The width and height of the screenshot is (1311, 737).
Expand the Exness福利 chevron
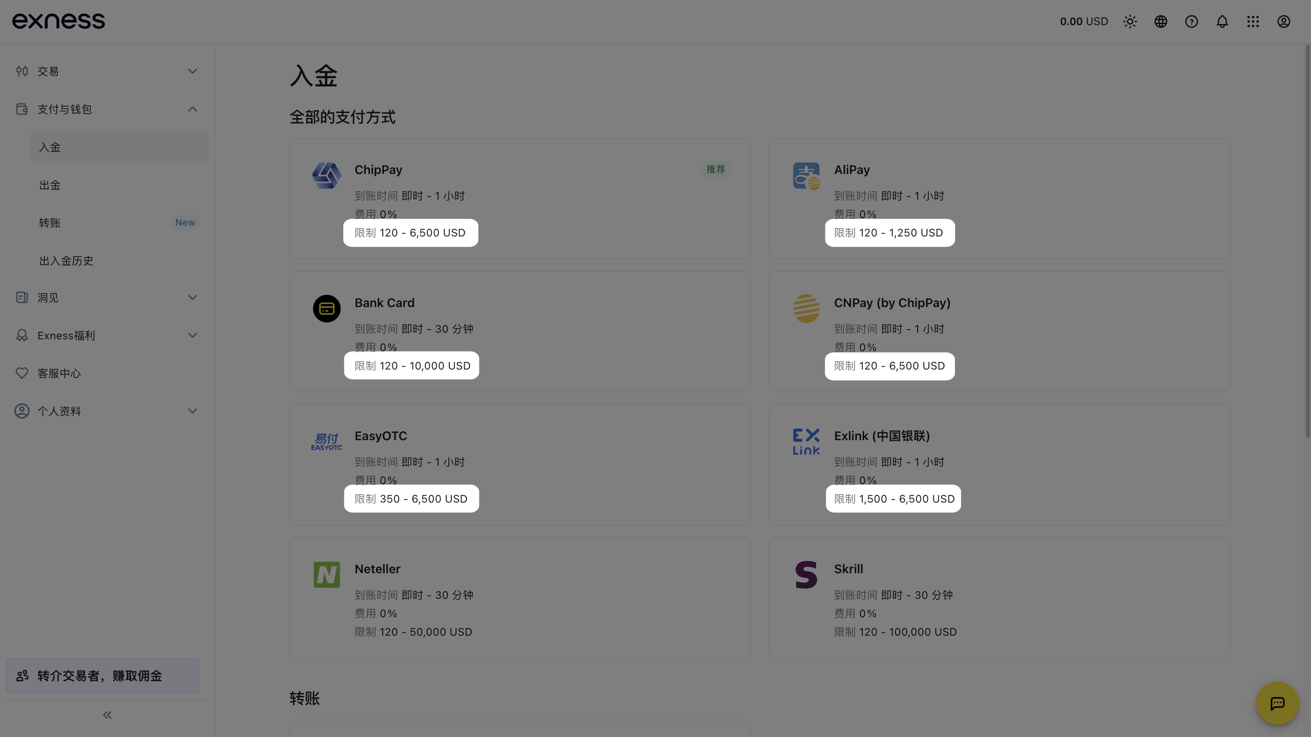[x=193, y=335]
